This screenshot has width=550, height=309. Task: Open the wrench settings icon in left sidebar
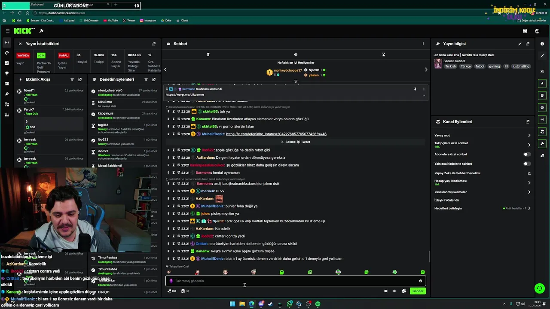coord(6,94)
